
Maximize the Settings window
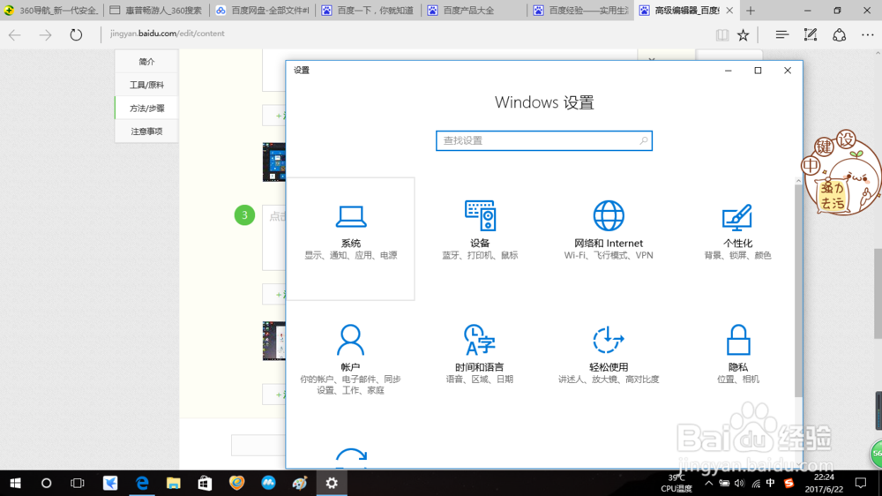pyautogui.click(x=758, y=71)
